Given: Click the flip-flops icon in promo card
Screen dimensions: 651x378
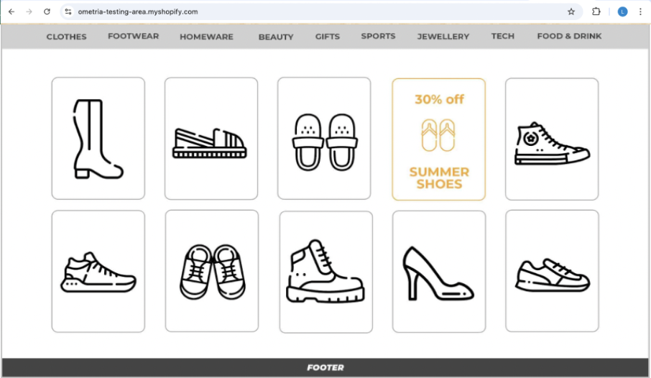Looking at the screenshot, I should 438,135.
